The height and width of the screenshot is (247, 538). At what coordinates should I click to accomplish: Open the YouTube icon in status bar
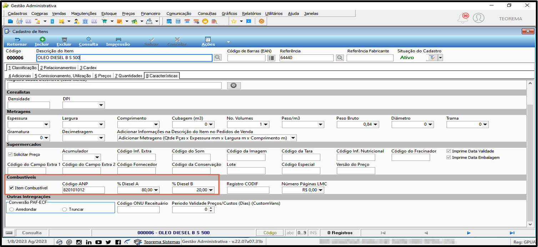point(99,242)
